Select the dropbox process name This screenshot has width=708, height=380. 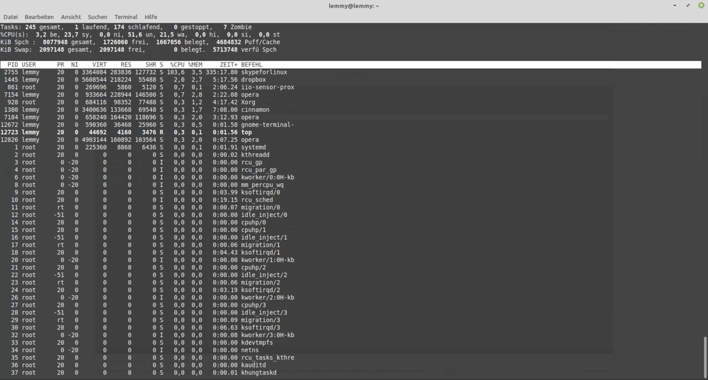tap(253, 80)
